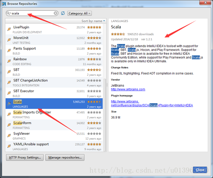The width and height of the screenshot is (213, 178).
Task: Click the 5,965,253 downloads count
Action: coord(79,102)
